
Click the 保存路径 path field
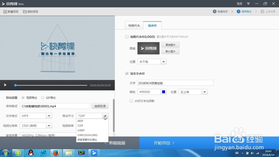[x=55, y=106]
